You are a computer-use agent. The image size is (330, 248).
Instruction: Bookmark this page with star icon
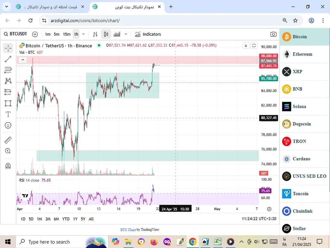tap(295, 20)
